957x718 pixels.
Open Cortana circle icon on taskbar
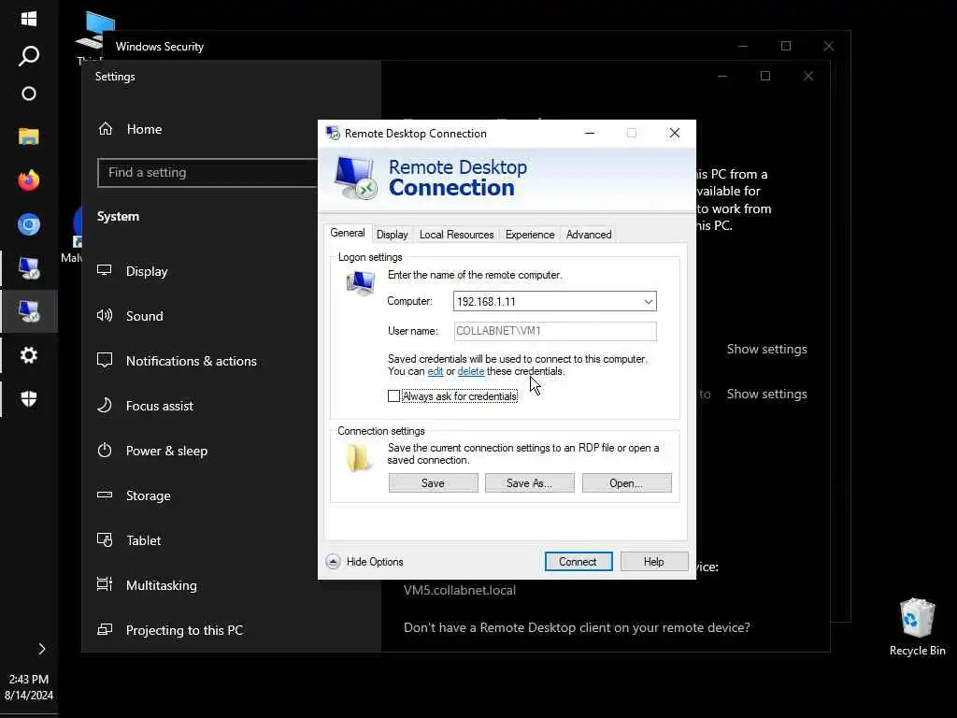(x=29, y=93)
